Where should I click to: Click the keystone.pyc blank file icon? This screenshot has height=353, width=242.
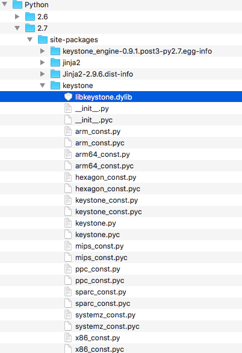click(x=68, y=235)
